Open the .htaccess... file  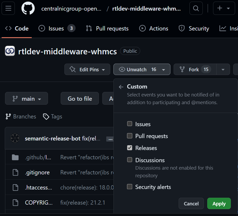(38, 188)
